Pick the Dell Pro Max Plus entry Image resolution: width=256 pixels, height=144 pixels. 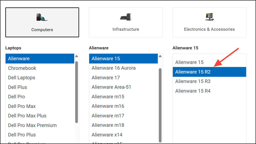pyautogui.click(x=40, y=116)
